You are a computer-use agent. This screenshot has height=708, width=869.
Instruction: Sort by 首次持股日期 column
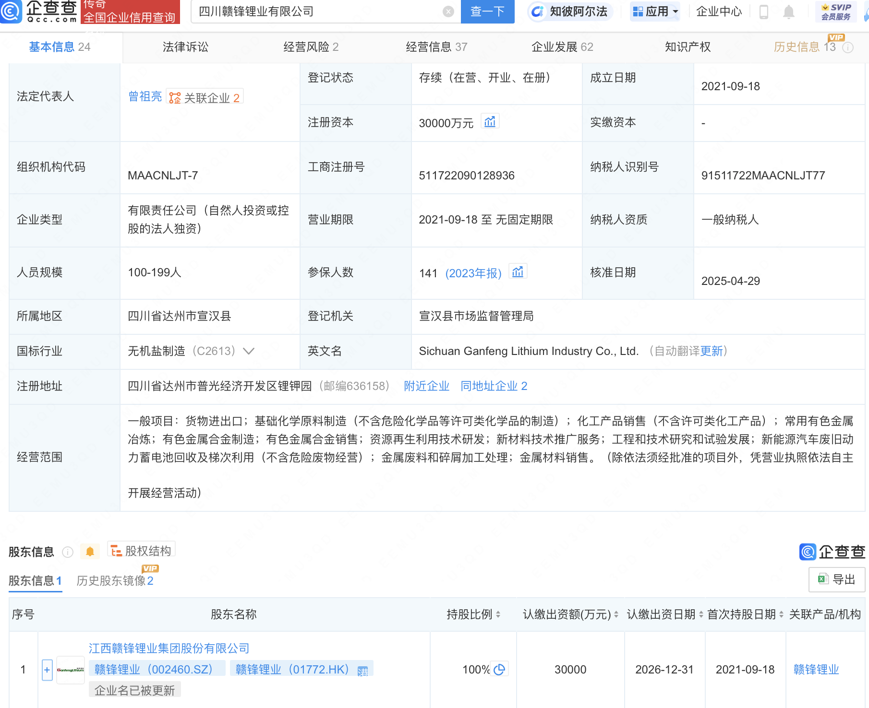(781, 614)
